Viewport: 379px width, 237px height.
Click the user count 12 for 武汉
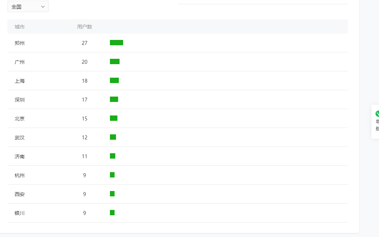[x=85, y=138]
